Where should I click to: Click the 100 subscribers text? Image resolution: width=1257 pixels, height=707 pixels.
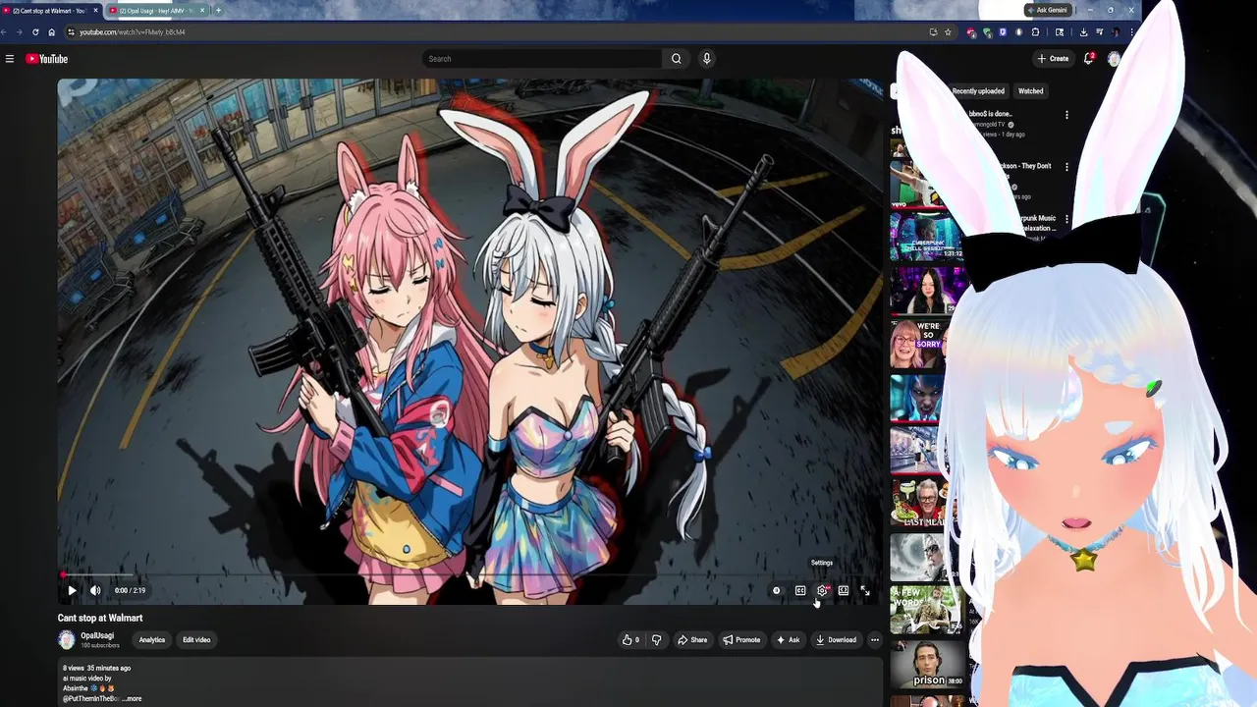click(100, 645)
